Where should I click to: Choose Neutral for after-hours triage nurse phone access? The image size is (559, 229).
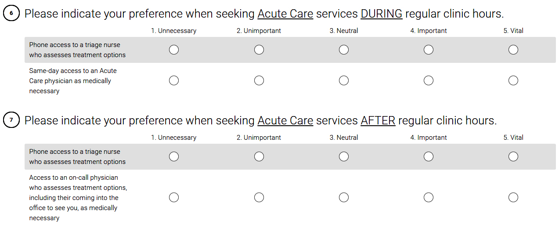point(344,156)
